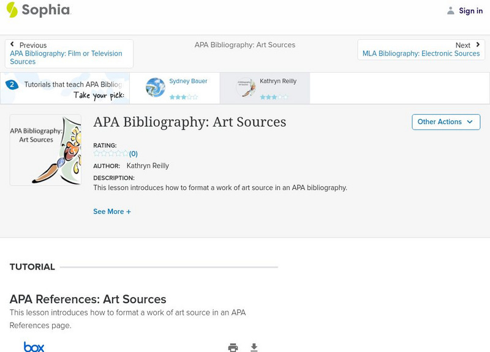The width and height of the screenshot is (490, 352).
Task: Click Sydney Bauer's avatar icon
Action: (156, 87)
